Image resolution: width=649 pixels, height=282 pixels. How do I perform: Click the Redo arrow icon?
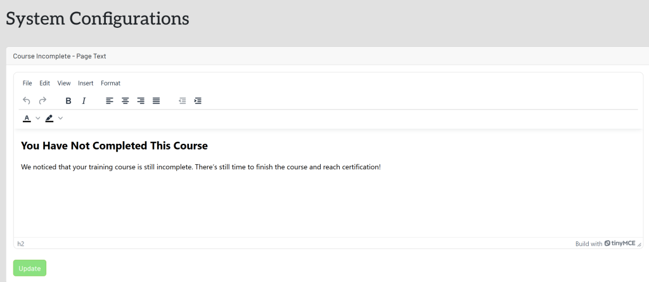pyautogui.click(x=42, y=101)
